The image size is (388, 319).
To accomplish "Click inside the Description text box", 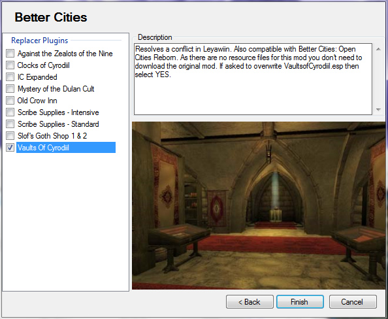I will tap(253, 79).
